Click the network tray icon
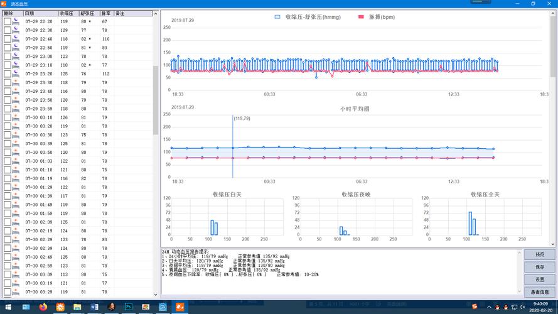This screenshot has height=314, width=558. click(514, 307)
